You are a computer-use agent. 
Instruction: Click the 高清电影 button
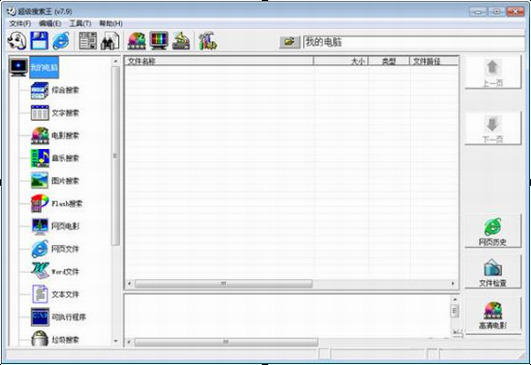point(493,316)
